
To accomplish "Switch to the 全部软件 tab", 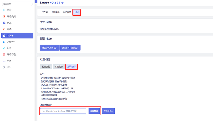I will click(55, 12).
